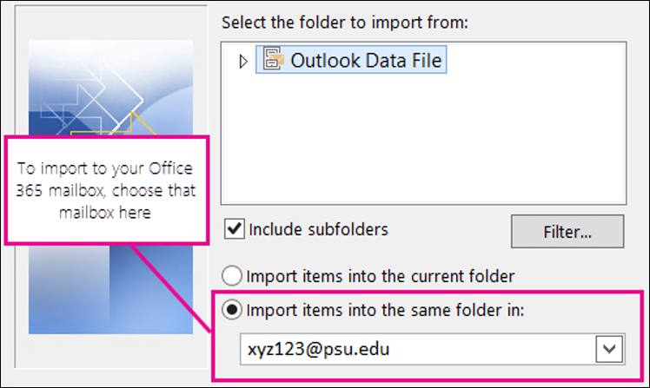Select Import items into the current folder
Image resolution: width=650 pixels, height=388 pixels.
tap(234, 276)
